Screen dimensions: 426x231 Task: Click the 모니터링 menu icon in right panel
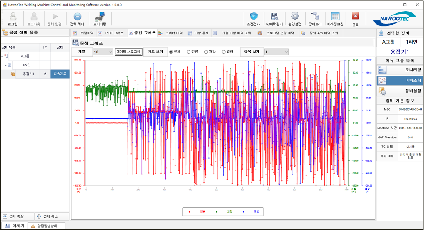[382, 70]
